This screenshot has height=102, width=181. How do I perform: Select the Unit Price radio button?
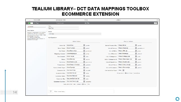point(126,73)
